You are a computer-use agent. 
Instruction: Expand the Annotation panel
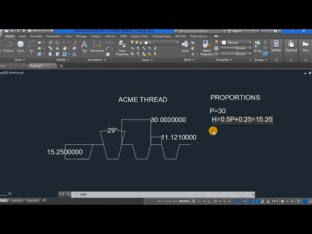pyautogui.click(x=96, y=60)
